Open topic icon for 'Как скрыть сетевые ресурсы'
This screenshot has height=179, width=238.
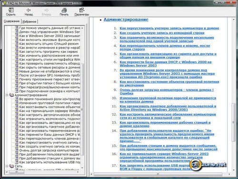tap(17, 68)
